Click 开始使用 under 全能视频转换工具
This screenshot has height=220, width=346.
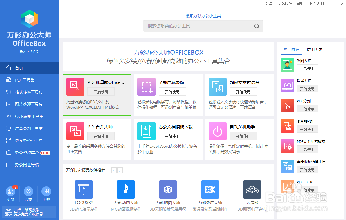(x=307, y=170)
